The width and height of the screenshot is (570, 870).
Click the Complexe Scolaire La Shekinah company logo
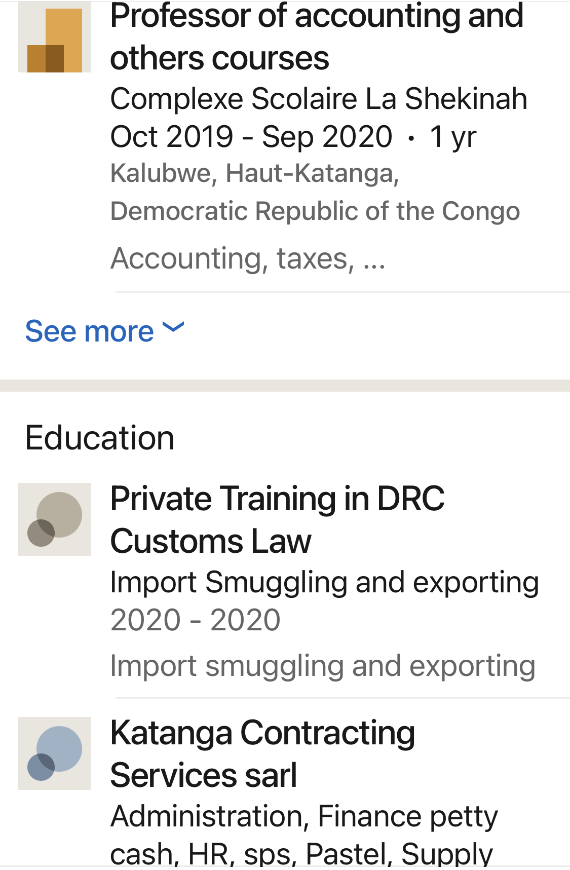(x=55, y=37)
